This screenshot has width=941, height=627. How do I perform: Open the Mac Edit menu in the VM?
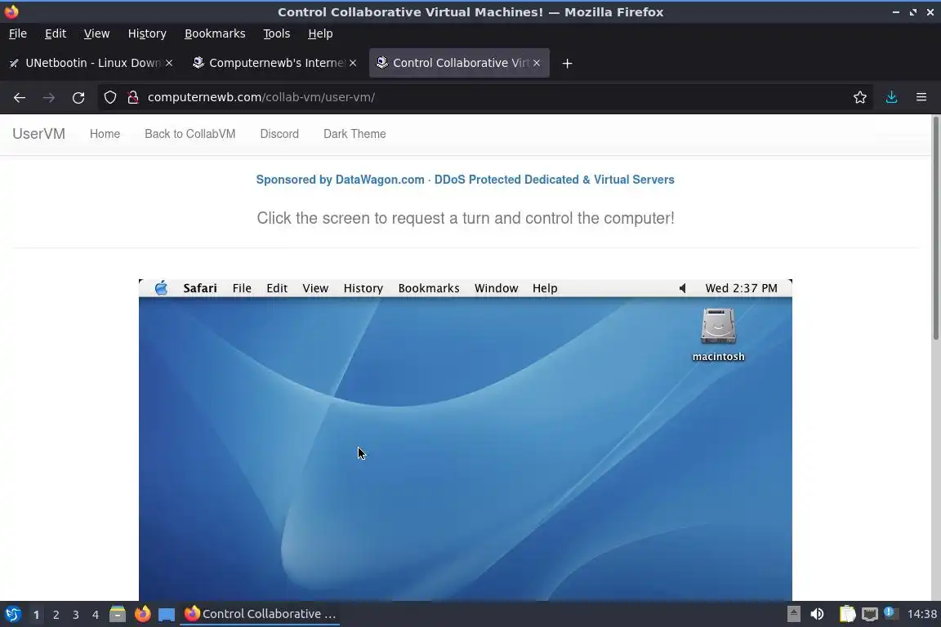pos(277,288)
